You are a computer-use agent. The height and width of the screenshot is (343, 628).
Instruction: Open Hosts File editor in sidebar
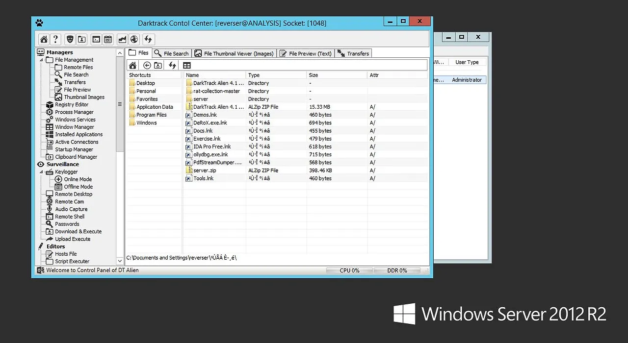pyautogui.click(x=66, y=254)
